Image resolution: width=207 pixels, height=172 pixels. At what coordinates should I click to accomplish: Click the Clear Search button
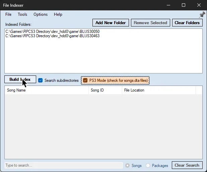pos(187,165)
